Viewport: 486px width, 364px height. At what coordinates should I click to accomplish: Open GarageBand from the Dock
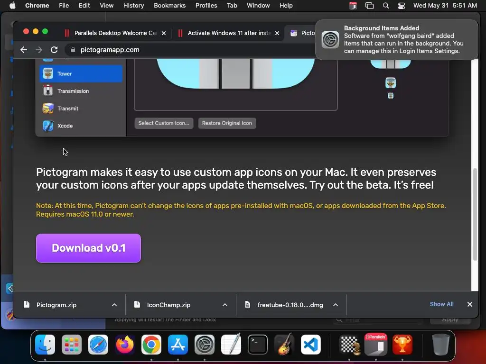[284, 345]
